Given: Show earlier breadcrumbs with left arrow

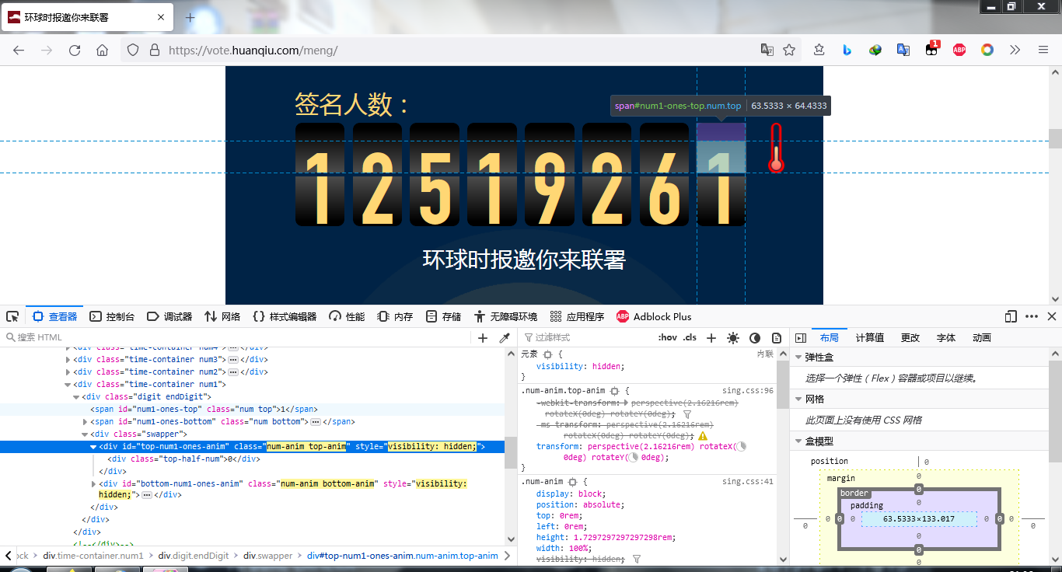Looking at the screenshot, I should click(x=9, y=556).
